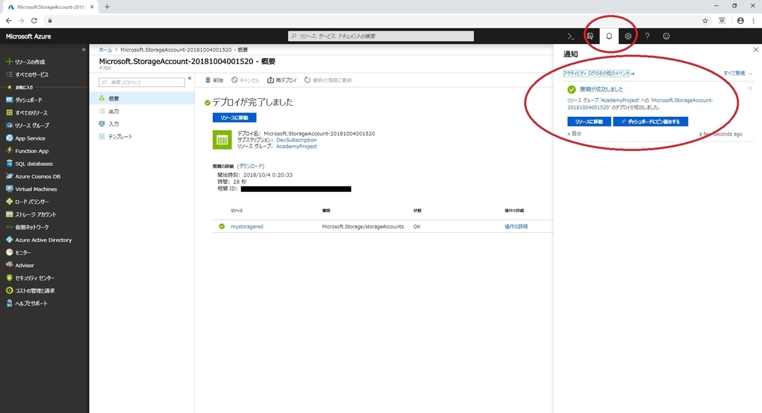
Task: Open the activity log events link
Action: tap(599, 74)
